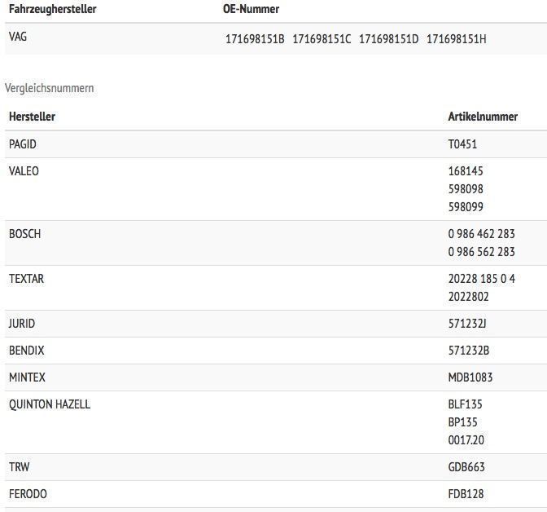Click the Artikelnummer column header
Viewport: 547px width, 512px height.
coord(483,117)
